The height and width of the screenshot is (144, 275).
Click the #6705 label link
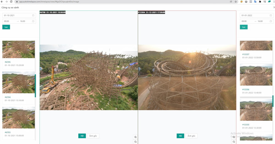[7, 62]
